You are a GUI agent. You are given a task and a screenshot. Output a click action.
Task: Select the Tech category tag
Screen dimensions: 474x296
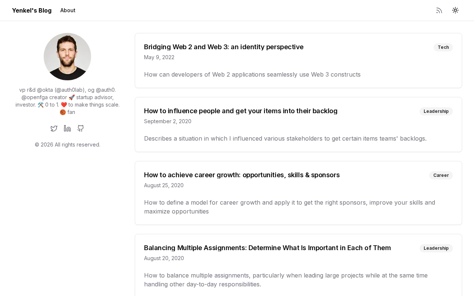click(443, 47)
